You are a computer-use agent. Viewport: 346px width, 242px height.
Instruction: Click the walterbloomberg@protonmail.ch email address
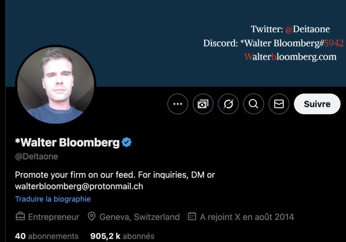(x=79, y=186)
